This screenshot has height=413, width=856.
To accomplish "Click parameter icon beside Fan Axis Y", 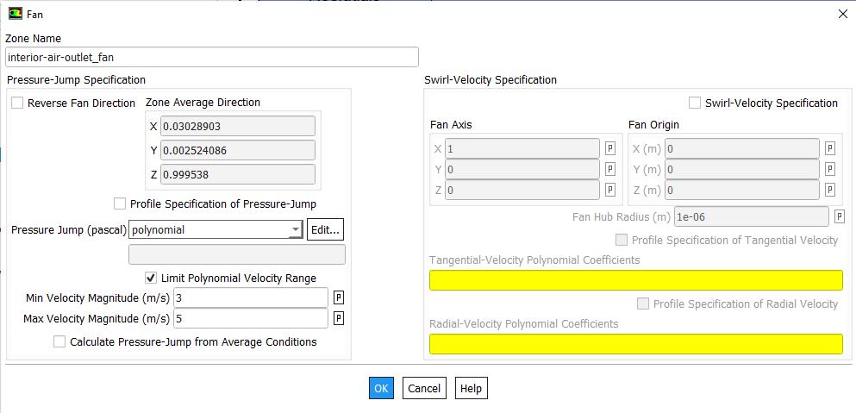I will click(x=610, y=169).
